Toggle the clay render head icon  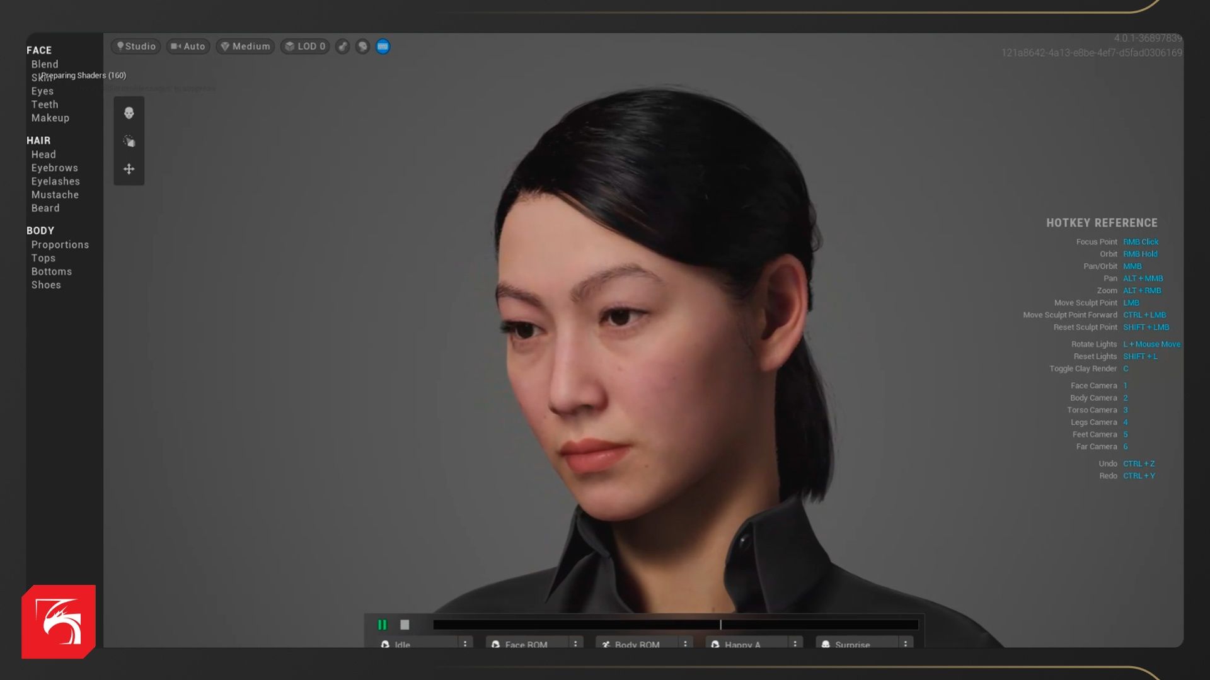(362, 47)
